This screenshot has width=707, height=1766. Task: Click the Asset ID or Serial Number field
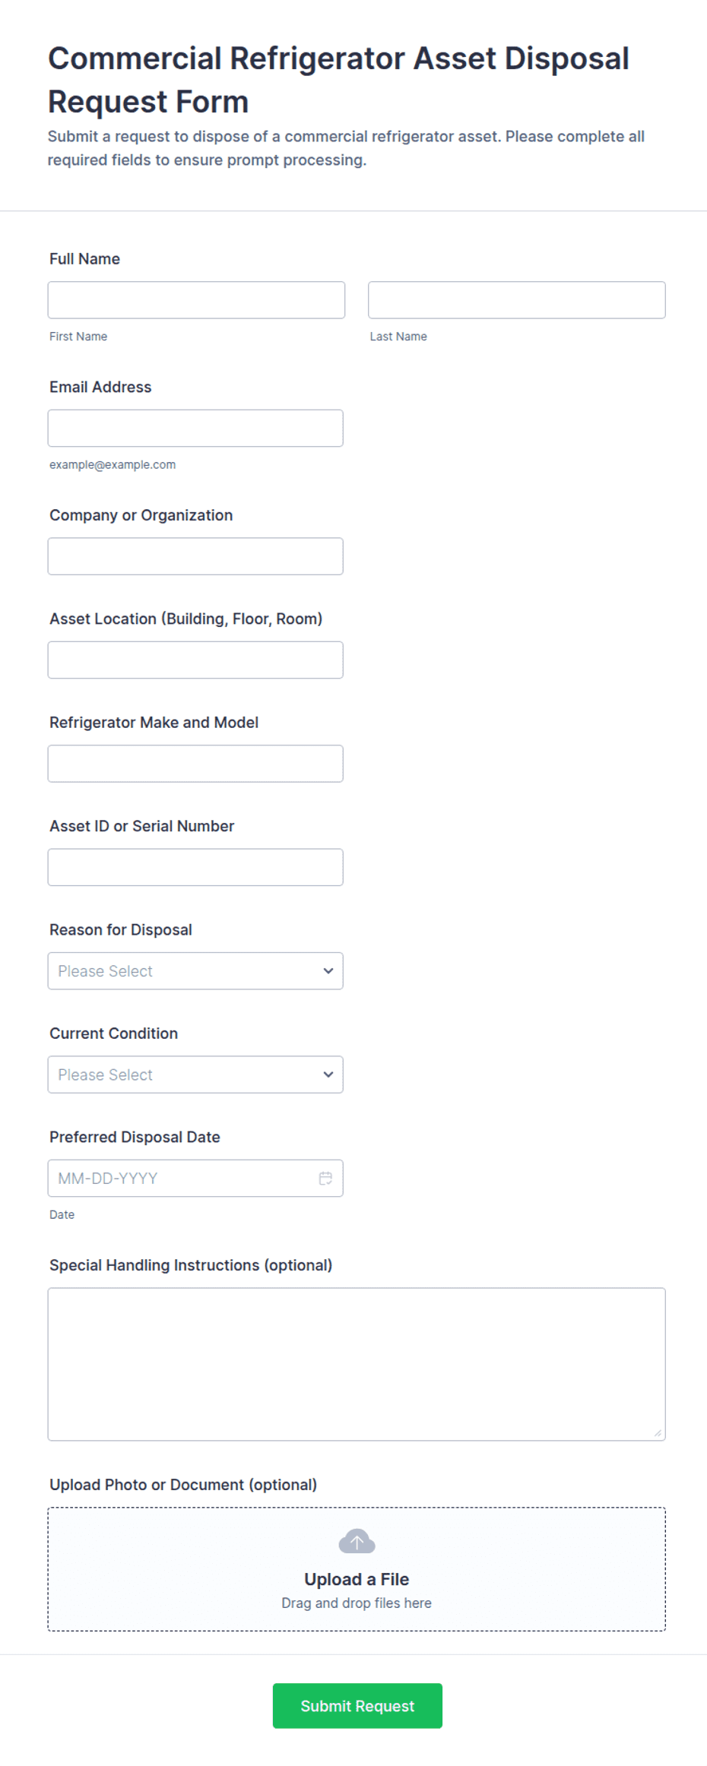point(195,867)
